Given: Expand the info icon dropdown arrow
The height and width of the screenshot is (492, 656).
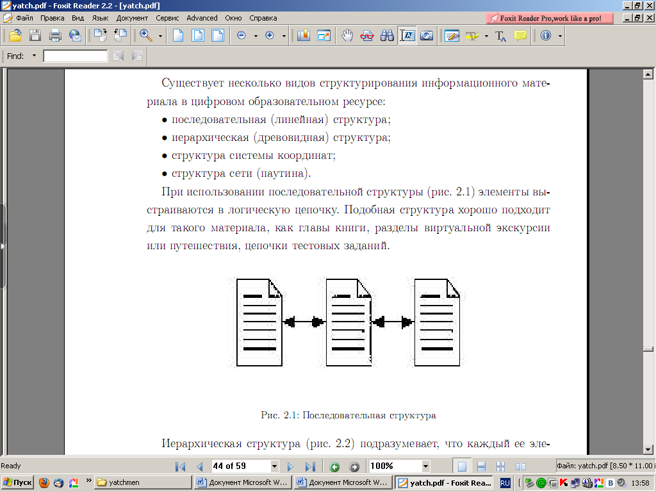Looking at the screenshot, I should click(560, 36).
